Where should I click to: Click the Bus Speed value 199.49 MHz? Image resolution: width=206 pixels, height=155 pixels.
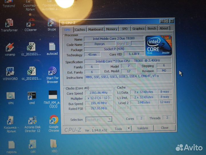point(99,103)
